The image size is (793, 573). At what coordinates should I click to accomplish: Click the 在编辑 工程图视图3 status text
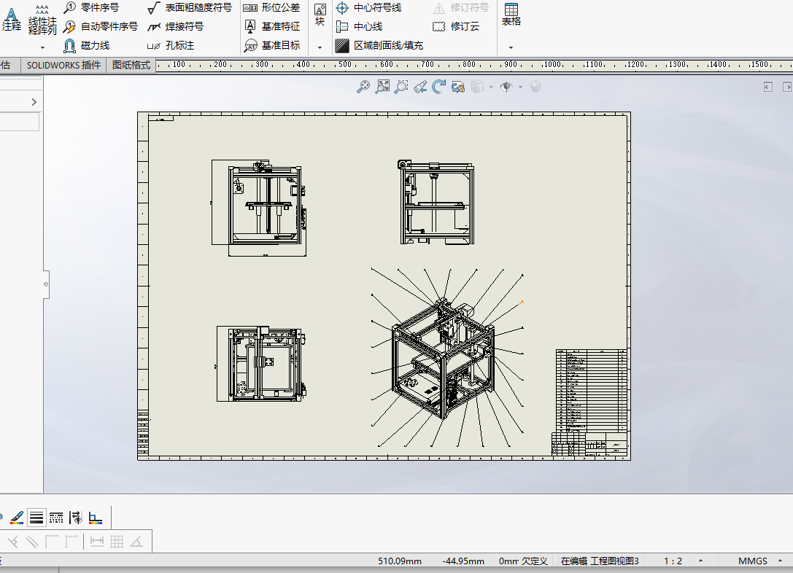[600, 561]
